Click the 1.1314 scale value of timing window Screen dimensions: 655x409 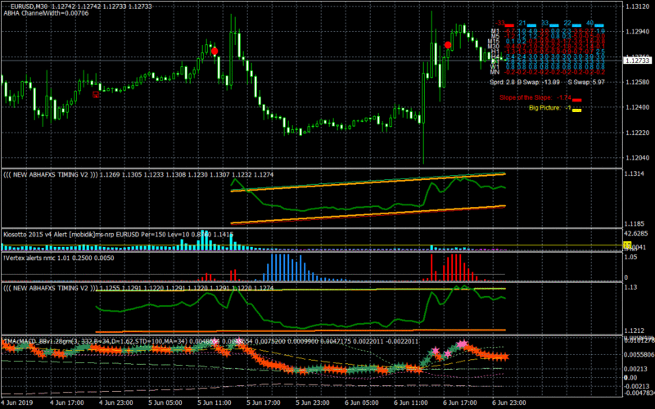(x=635, y=174)
